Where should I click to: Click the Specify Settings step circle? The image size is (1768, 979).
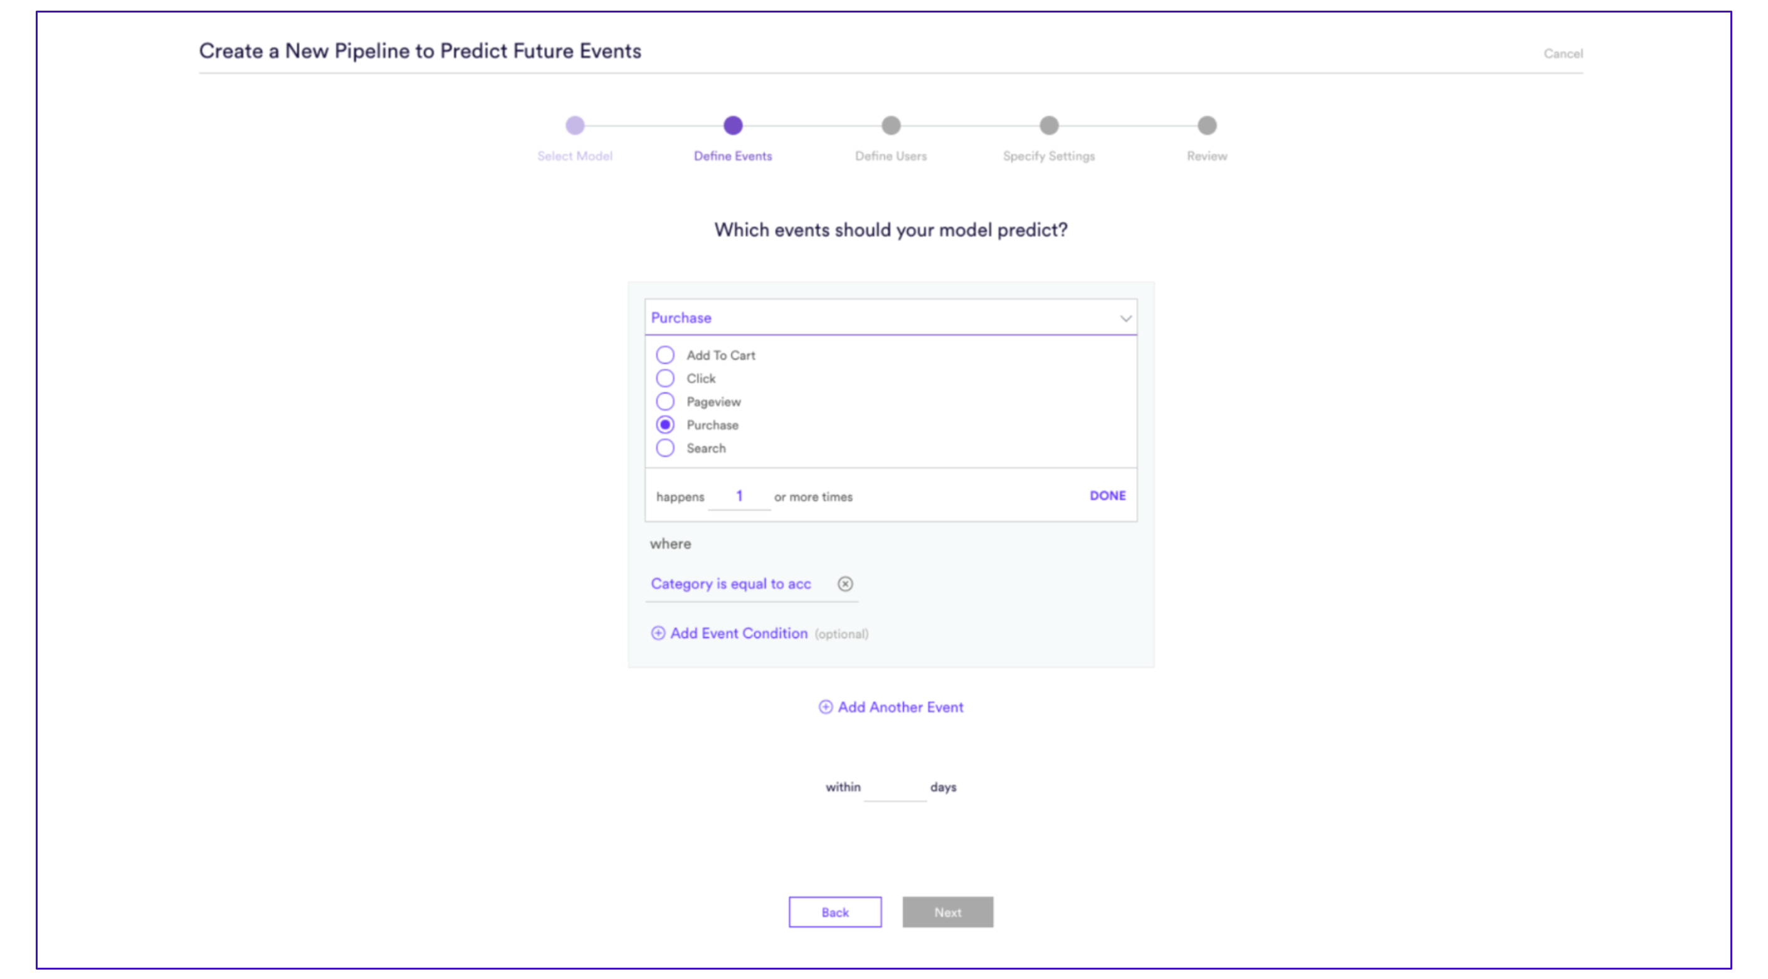[x=1049, y=125]
